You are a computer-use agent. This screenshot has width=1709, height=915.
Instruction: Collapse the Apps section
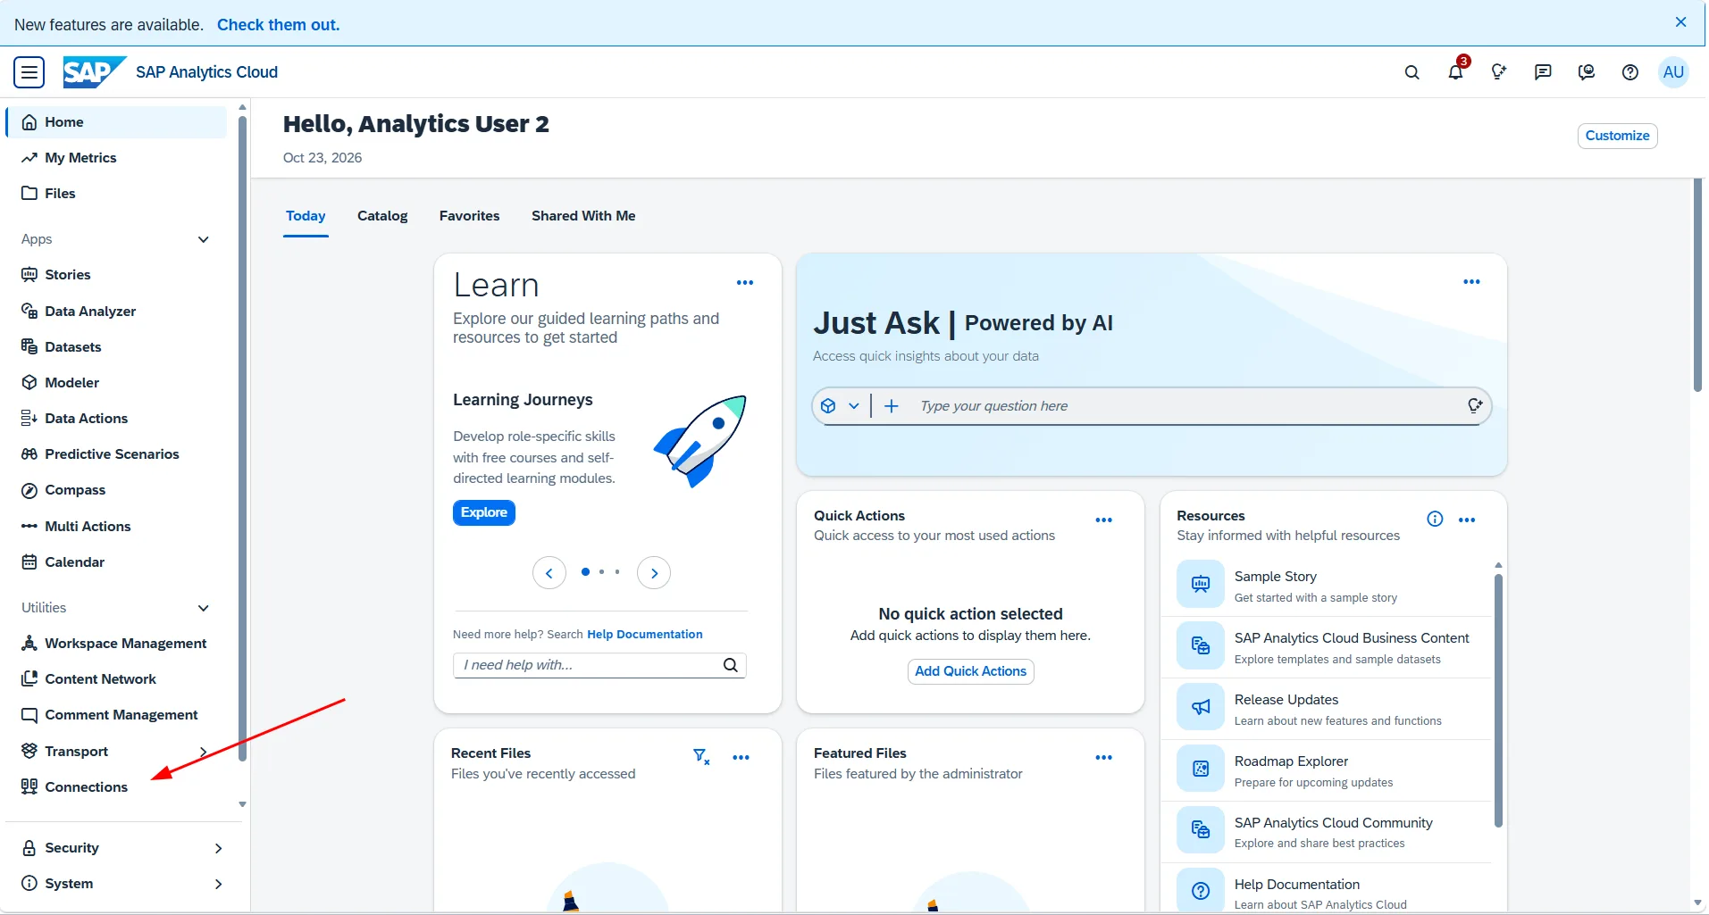(x=203, y=239)
